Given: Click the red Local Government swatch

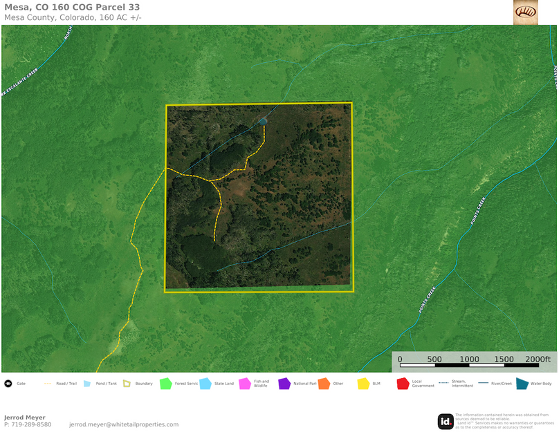Looking at the screenshot, I should (x=403, y=384).
